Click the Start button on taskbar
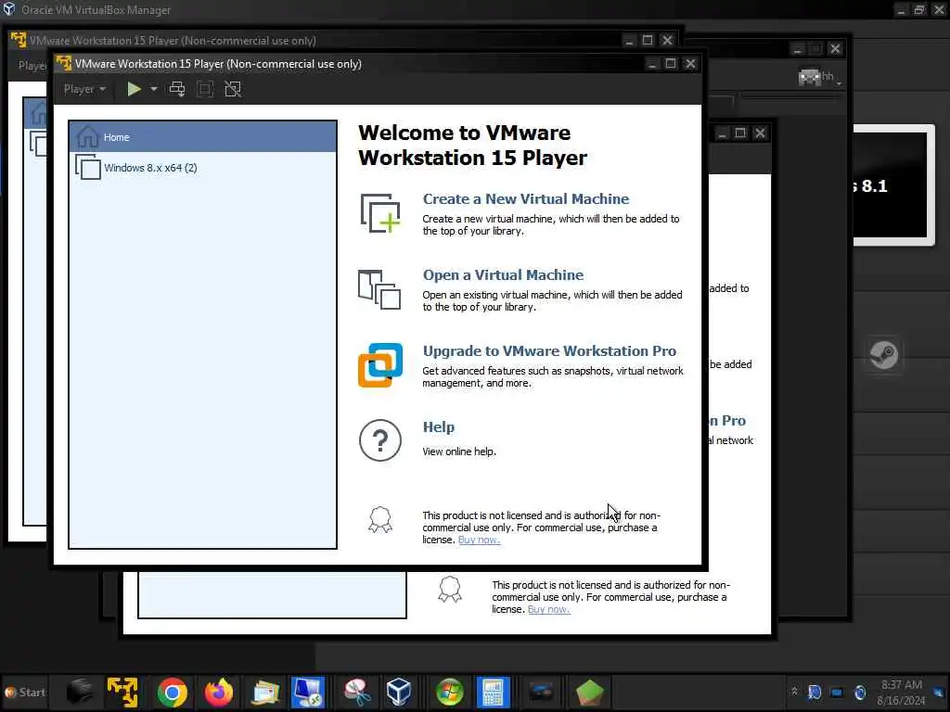 coord(25,692)
